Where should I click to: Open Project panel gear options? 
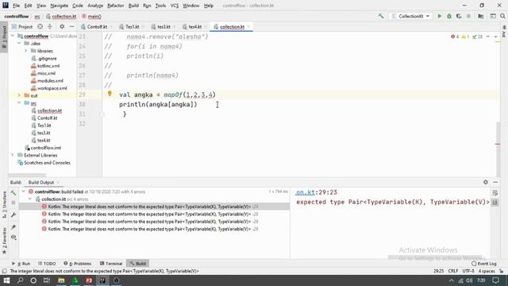pyautogui.click(x=62, y=26)
